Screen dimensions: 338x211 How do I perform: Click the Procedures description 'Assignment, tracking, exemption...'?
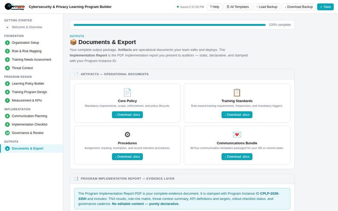[x=127, y=148]
